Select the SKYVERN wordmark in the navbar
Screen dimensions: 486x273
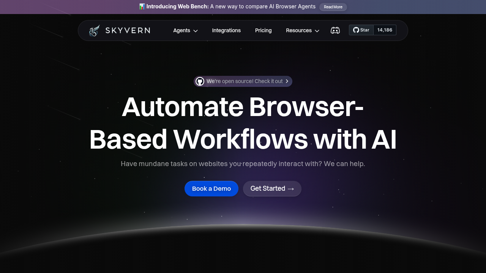point(128,30)
